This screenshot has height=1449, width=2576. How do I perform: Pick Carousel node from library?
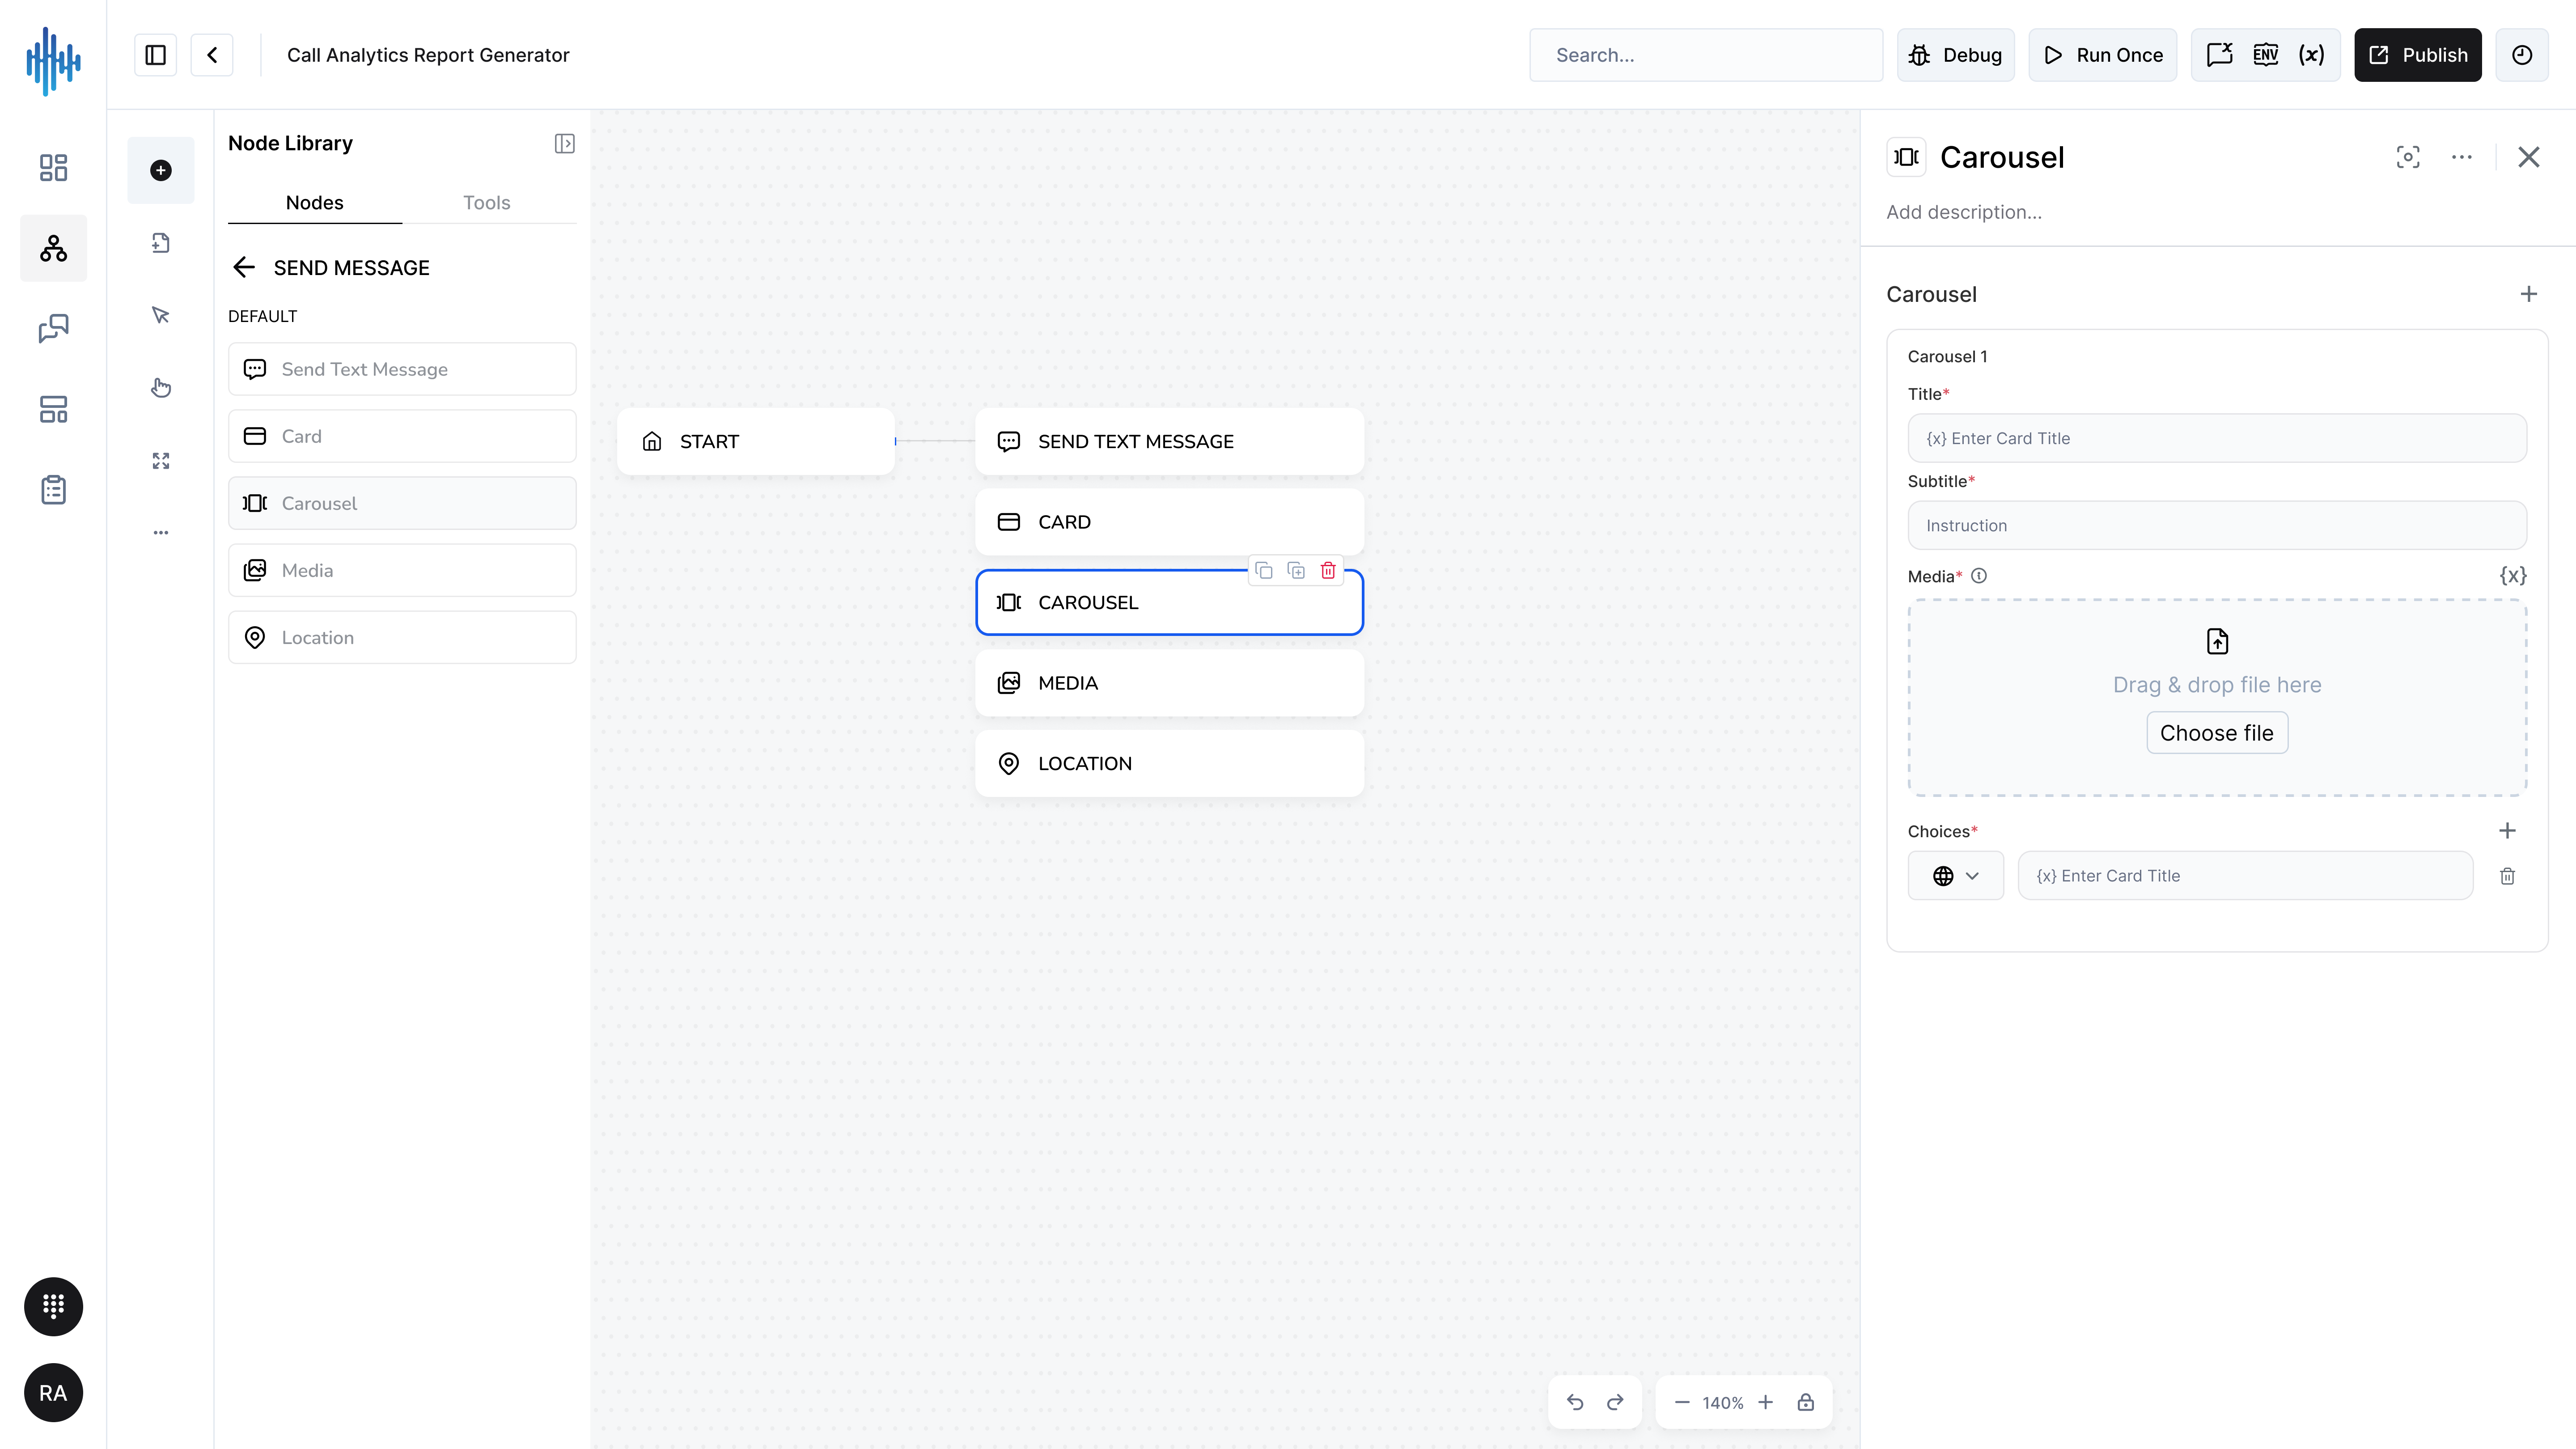pos(402,503)
